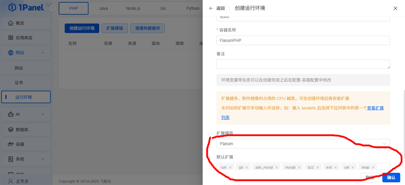Click the 数据库 database layers icon
405x185 pixels.
pyautogui.click(x=10, y=129)
